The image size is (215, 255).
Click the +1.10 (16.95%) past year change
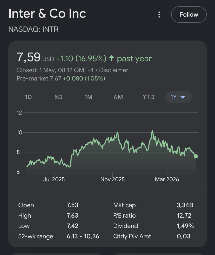click(x=104, y=58)
